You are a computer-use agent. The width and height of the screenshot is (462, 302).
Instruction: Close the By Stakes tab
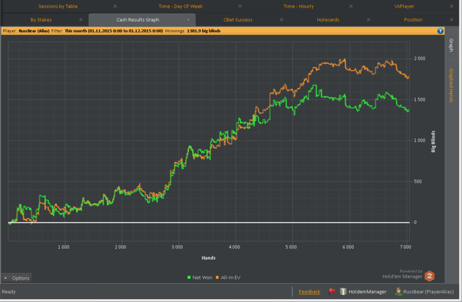click(x=81, y=20)
